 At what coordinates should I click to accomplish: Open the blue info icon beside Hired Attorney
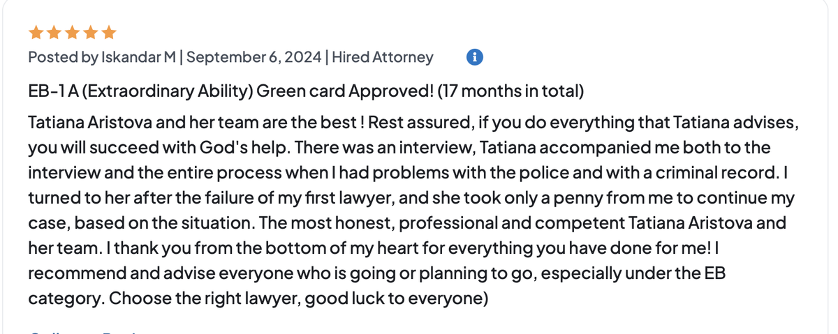pyautogui.click(x=474, y=57)
